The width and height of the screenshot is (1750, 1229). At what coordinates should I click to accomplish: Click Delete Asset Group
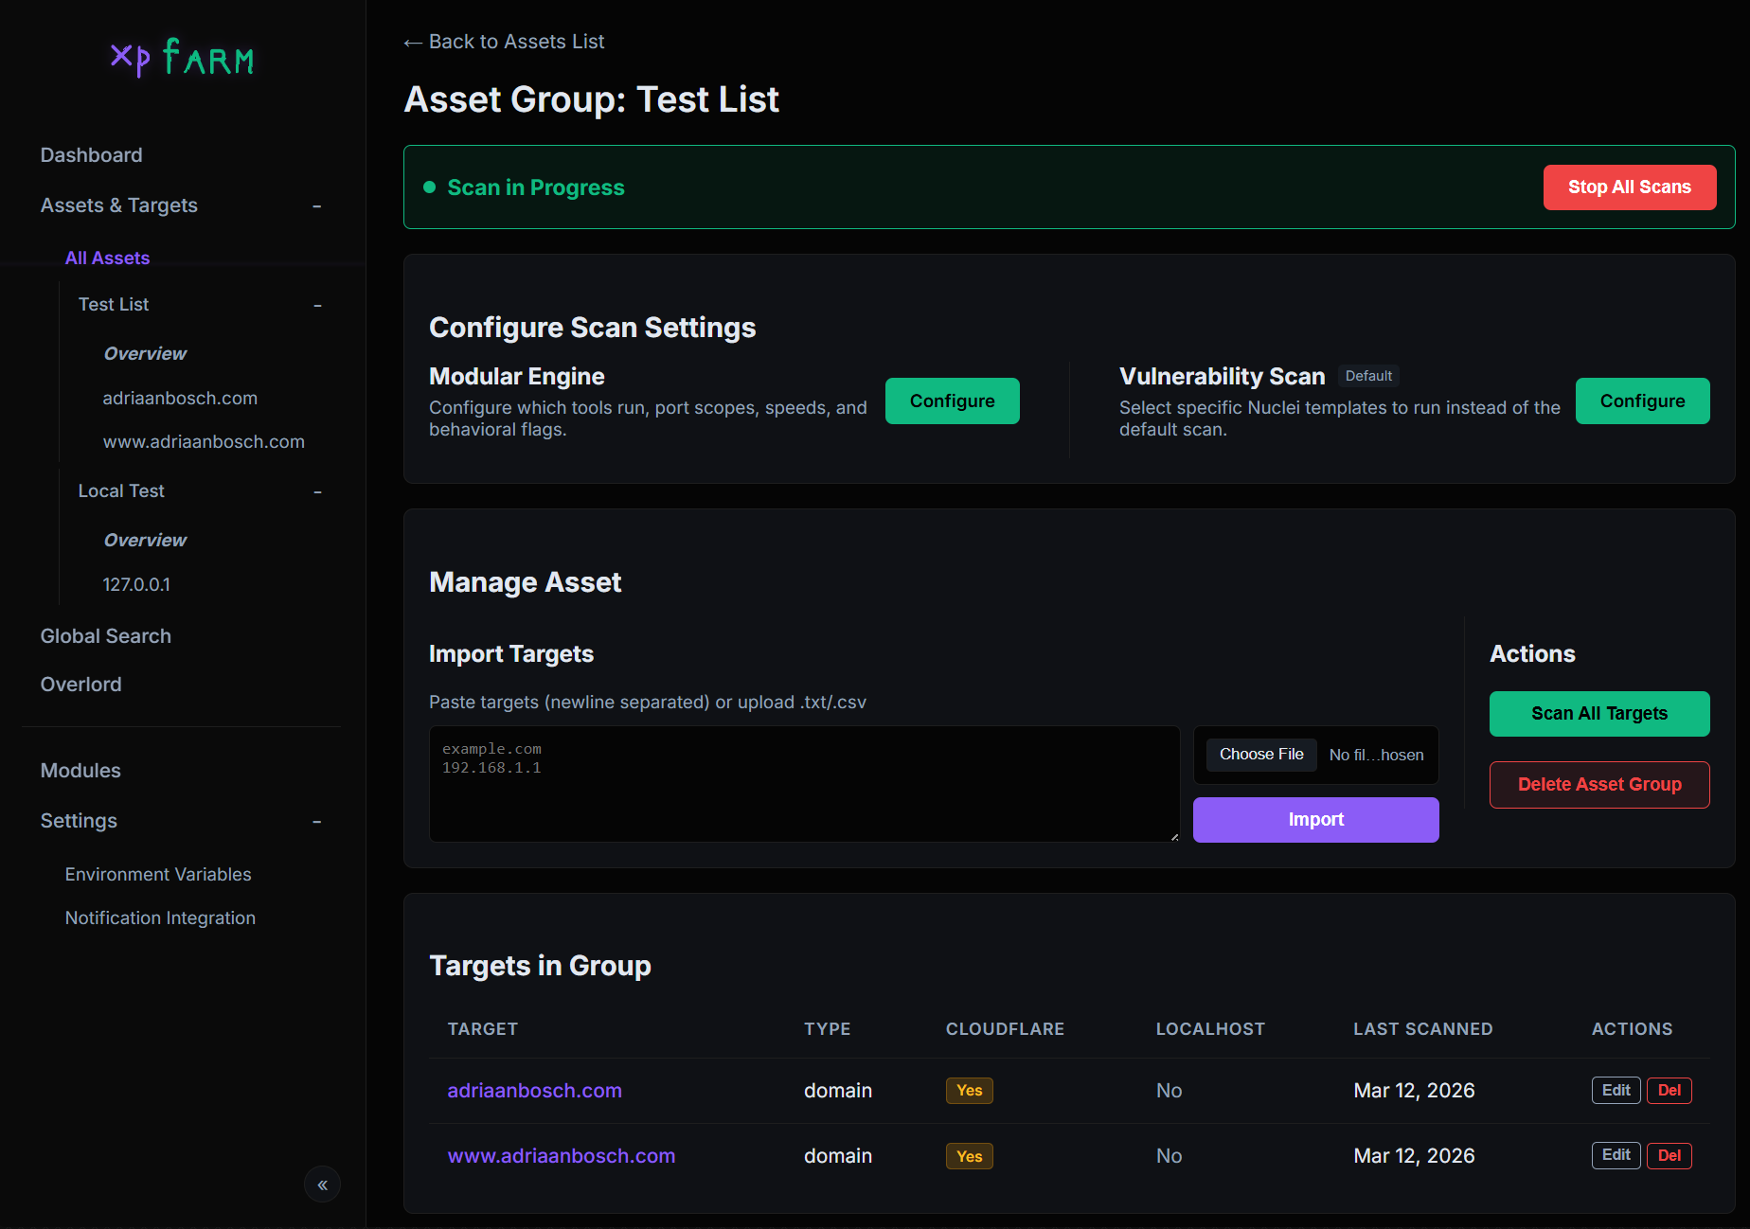[1599, 785]
